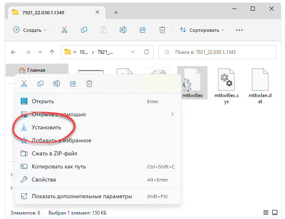Click the folder icon in the address bar
Screen dimensions: 285x219
67,52
